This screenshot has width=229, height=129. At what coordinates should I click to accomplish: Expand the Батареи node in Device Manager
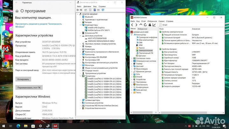(x=80, y=22)
